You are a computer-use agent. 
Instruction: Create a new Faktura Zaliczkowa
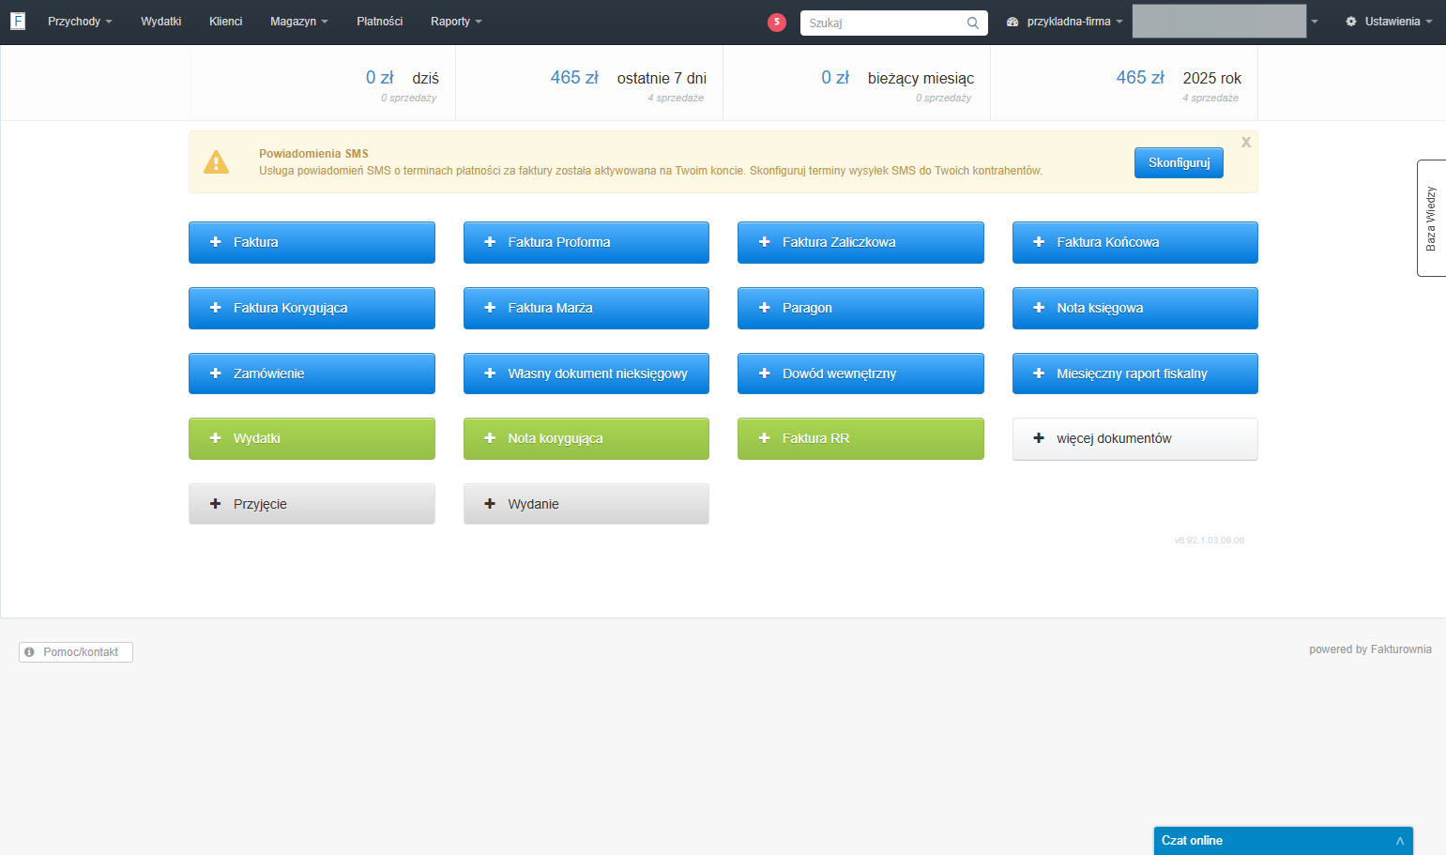click(860, 242)
